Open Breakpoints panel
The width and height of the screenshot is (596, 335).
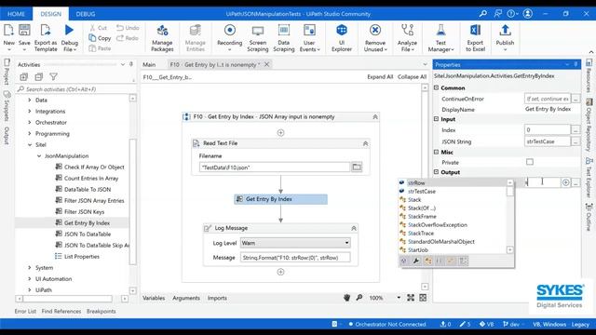[102, 311]
